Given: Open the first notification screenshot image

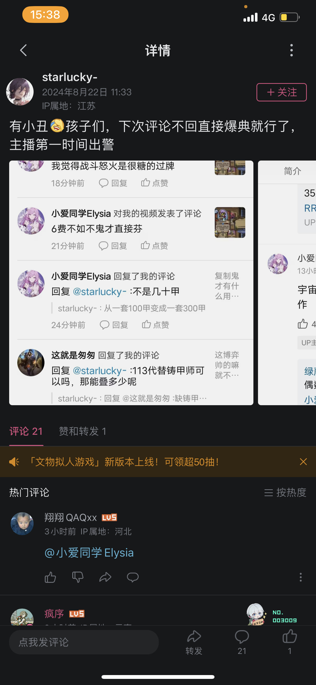Looking at the screenshot, I should click(x=131, y=283).
